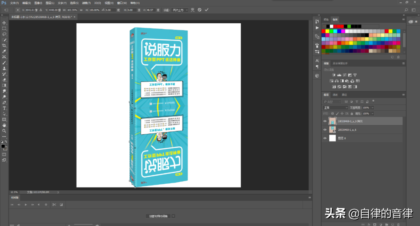Select the Pen tool
The width and height of the screenshot is (420, 226).
click(x=4, y=103)
